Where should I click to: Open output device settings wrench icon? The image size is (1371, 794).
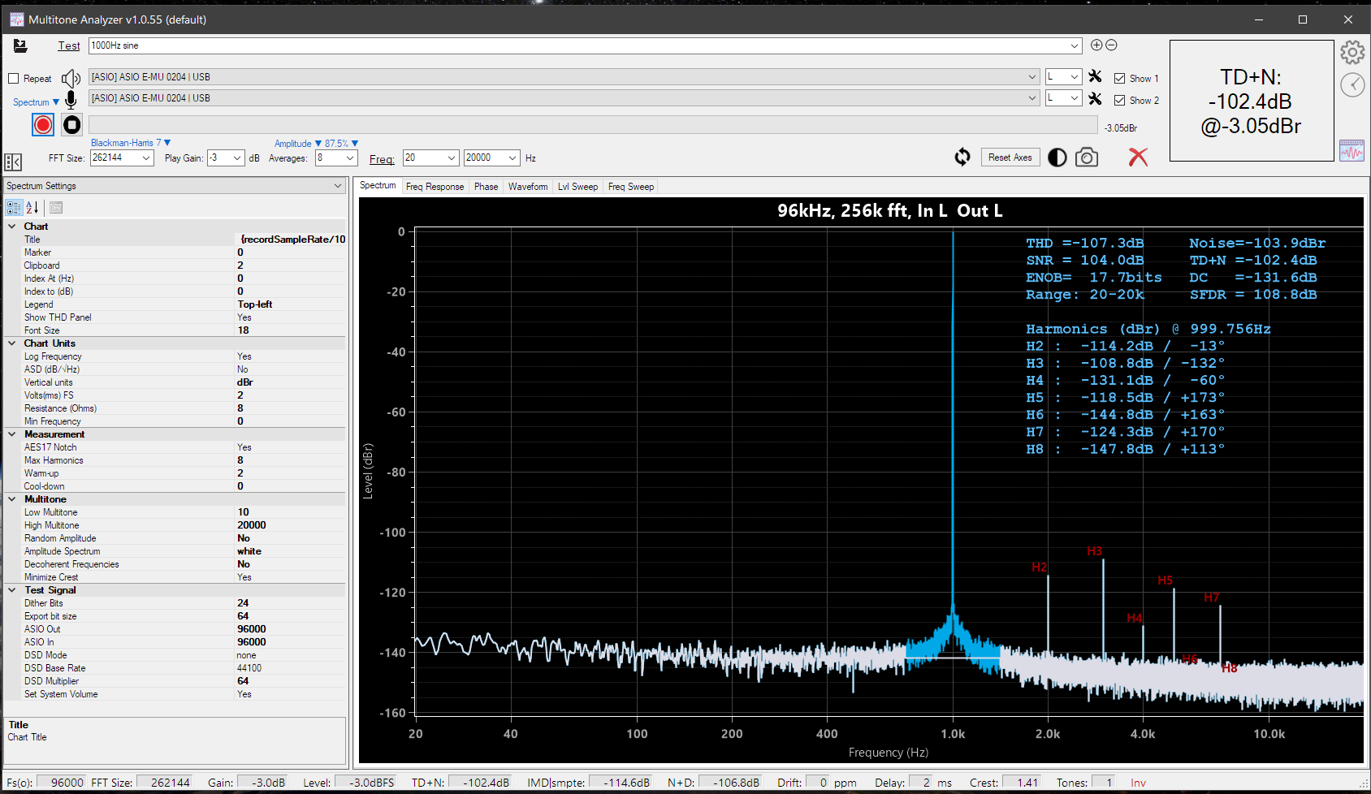click(1096, 76)
